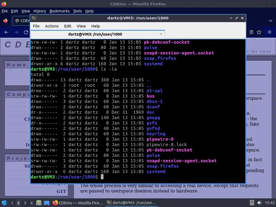Open the terminal View menu
This screenshot has width=276, height=207.
[81, 26]
